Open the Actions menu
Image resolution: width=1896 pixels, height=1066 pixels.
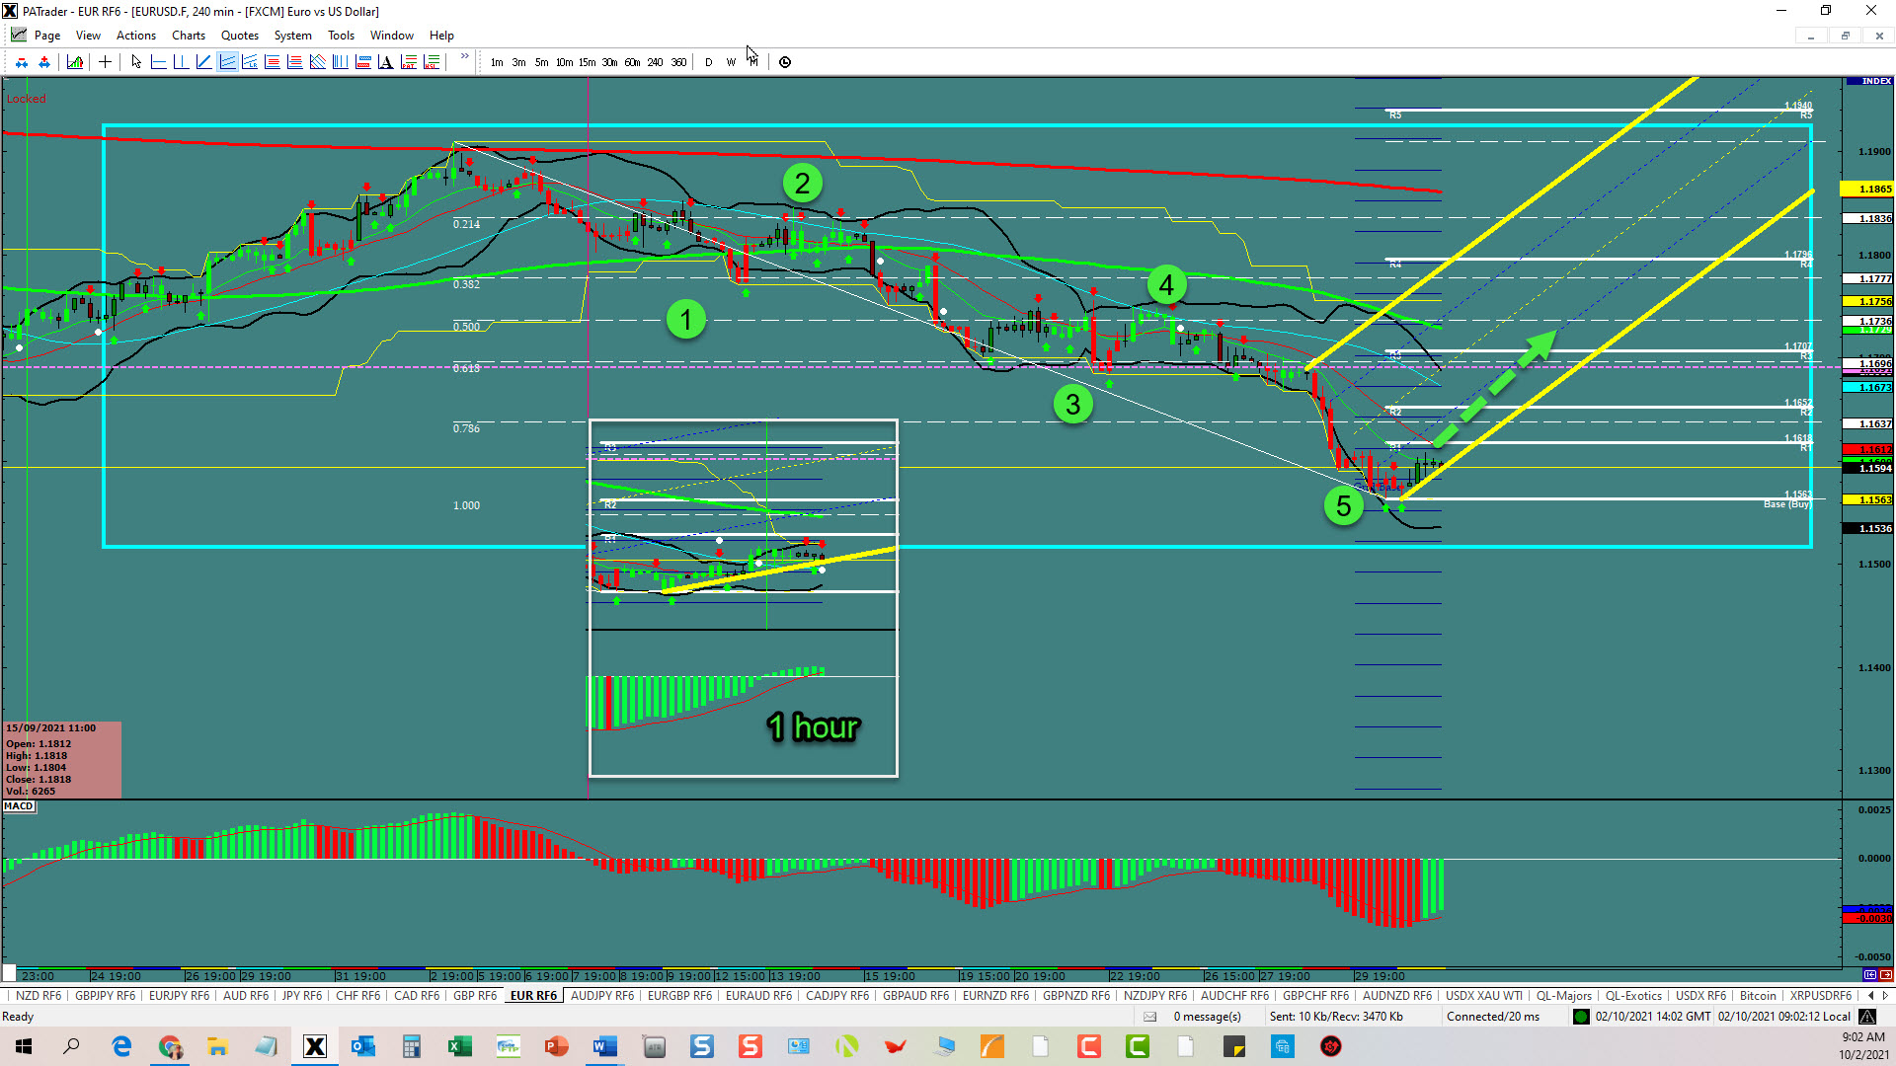click(x=136, y=36)
